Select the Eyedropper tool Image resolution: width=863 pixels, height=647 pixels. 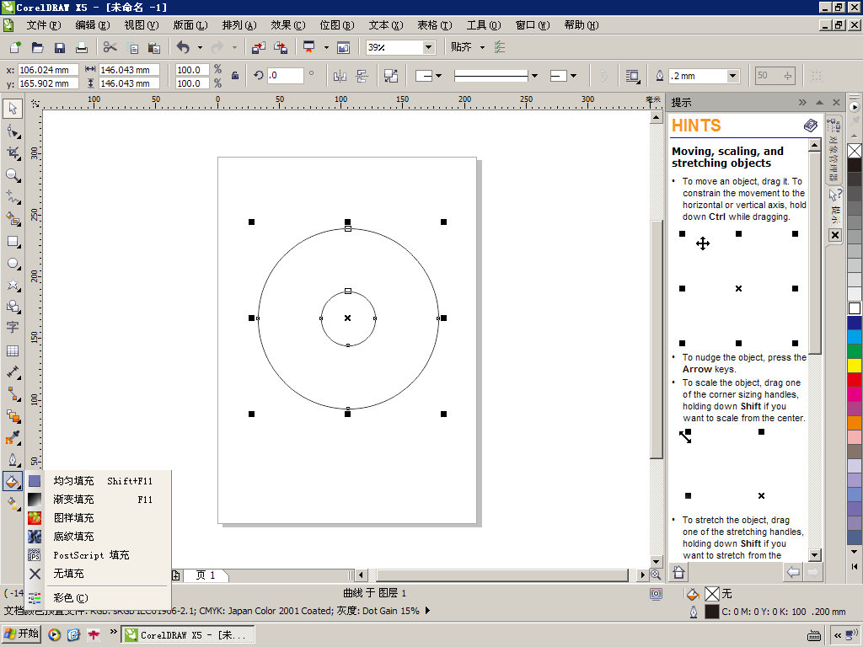click(13, 438)
